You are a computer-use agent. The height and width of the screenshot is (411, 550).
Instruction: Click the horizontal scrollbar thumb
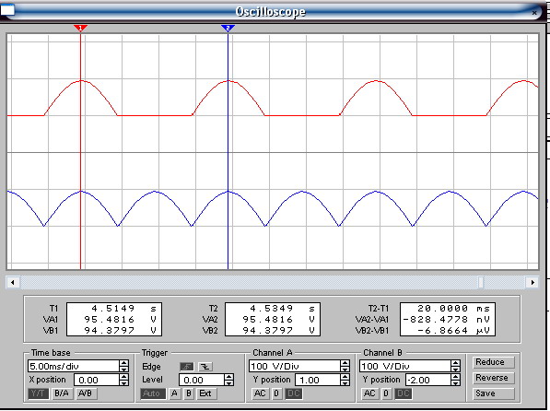[481, 282]
